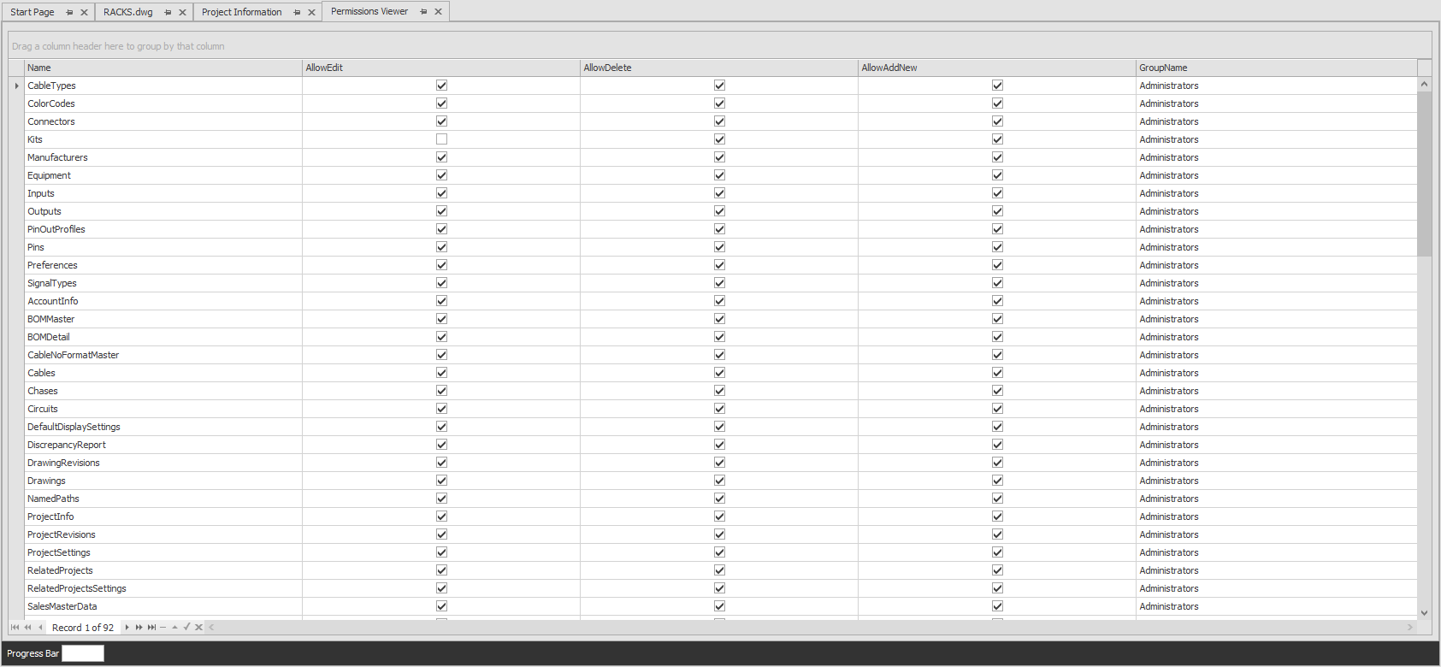Click Administrators group cell for Outputs row
The image size is (1441, 667).
pyautogui.click(x=1276, y=211)
